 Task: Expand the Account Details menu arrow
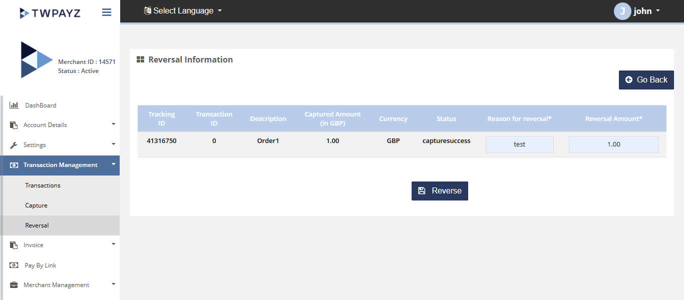click(113, 124)
